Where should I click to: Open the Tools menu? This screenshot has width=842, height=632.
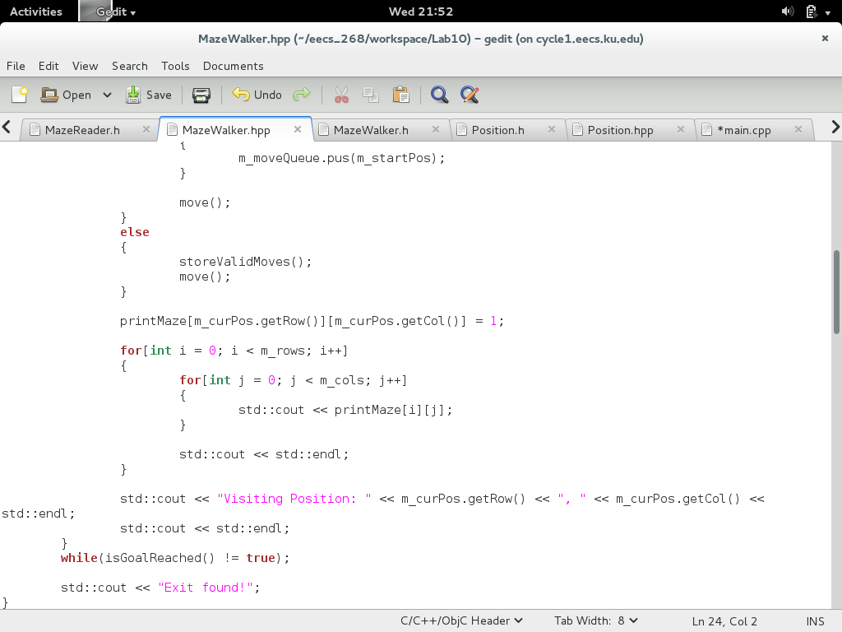pyautogui.click(x=175, y=66)
